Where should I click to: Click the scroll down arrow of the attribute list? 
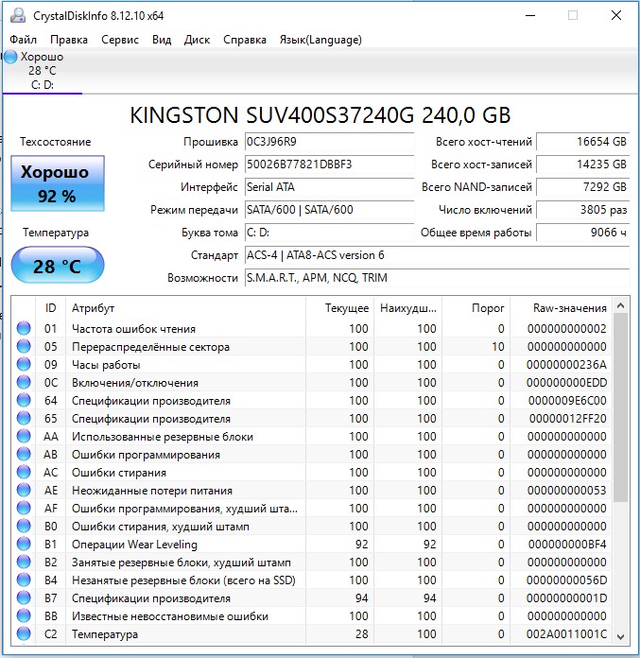coord(621,636)
